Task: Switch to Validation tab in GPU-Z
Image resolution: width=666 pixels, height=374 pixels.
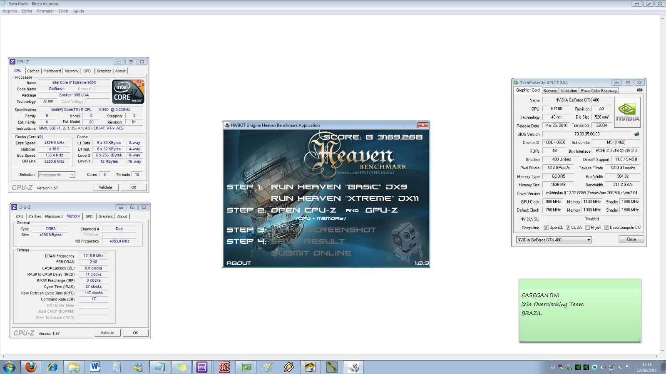Action: tap(569, 91)
